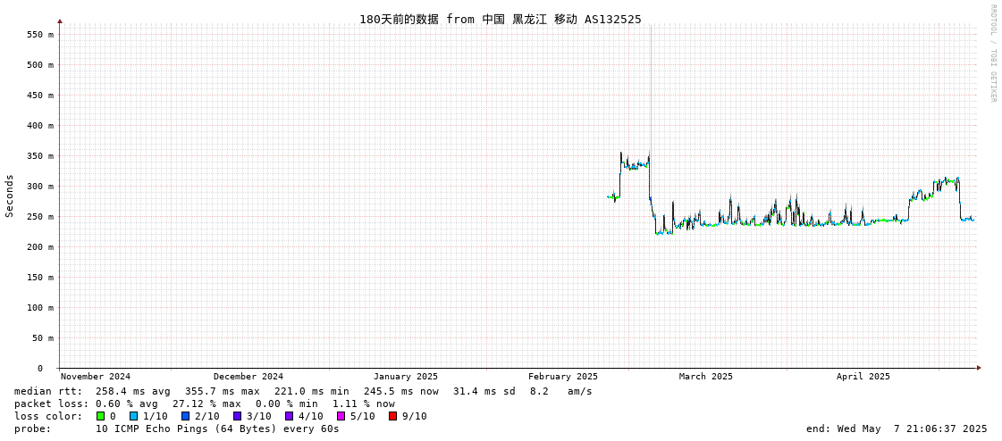The height and width of the screenshot is (441, 1002).
Task: Click the 'April 2025' x-axis label
Action: tap(863, 377)
